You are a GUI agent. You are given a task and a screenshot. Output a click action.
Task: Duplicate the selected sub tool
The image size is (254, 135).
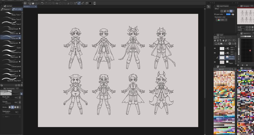point(19,85)
